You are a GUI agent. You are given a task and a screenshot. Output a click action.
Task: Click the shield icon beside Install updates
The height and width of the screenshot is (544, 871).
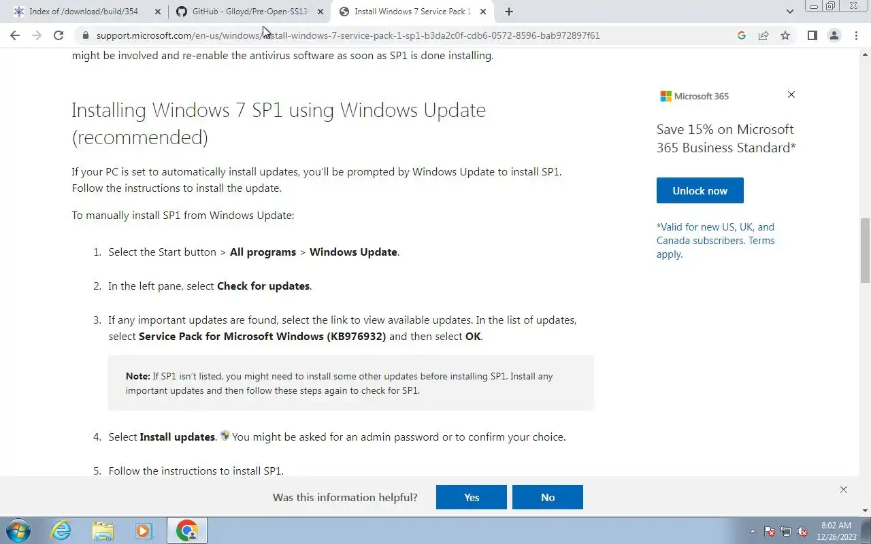pos(225,436)
